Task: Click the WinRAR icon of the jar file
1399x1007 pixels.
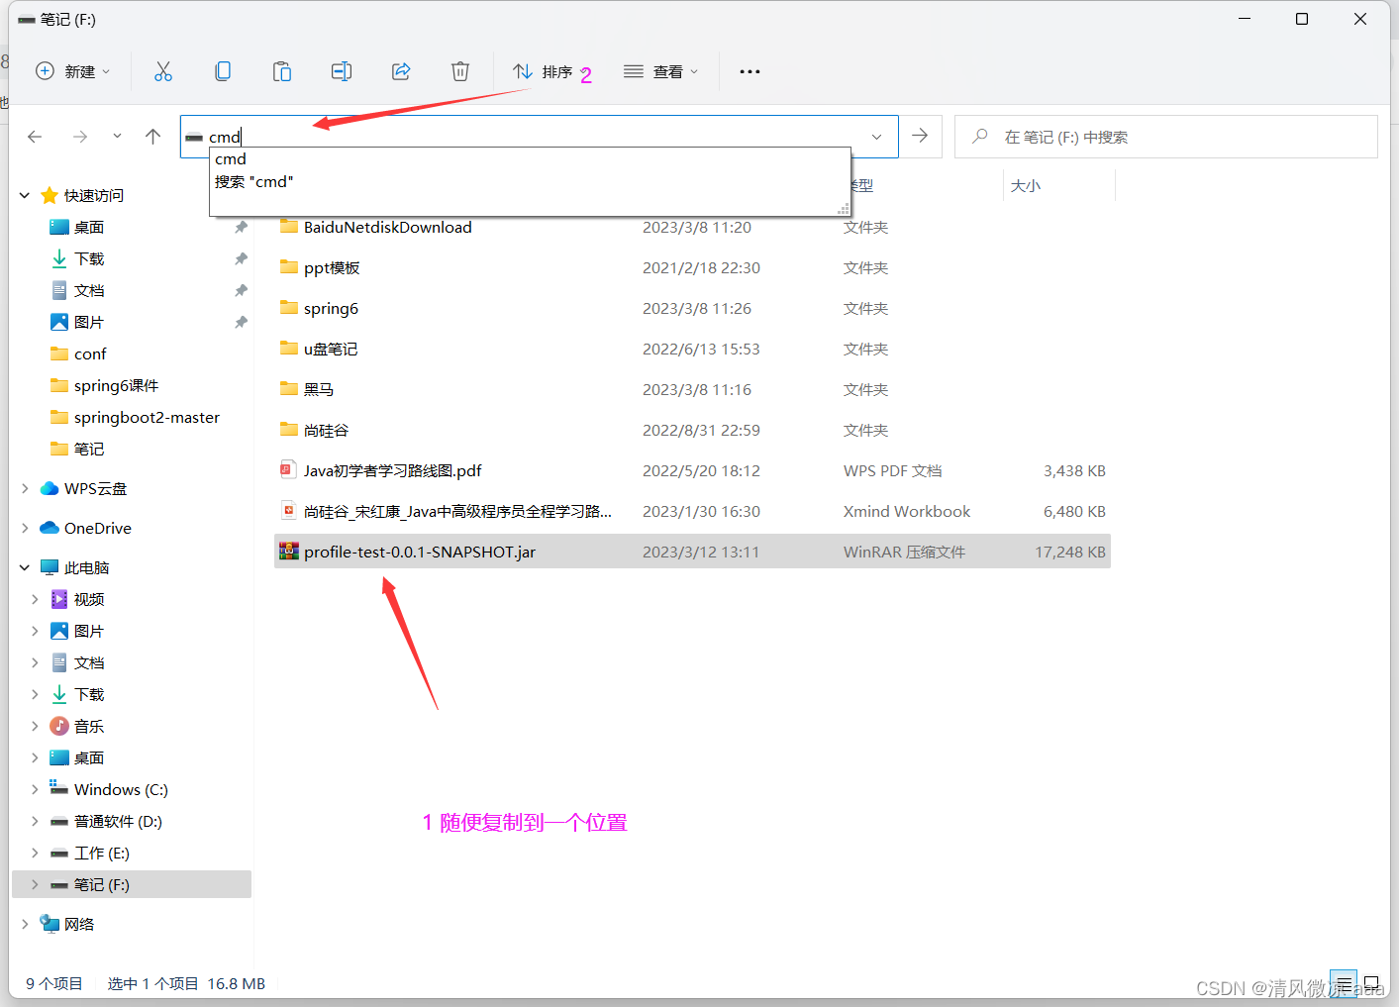Action: point(288,551)
